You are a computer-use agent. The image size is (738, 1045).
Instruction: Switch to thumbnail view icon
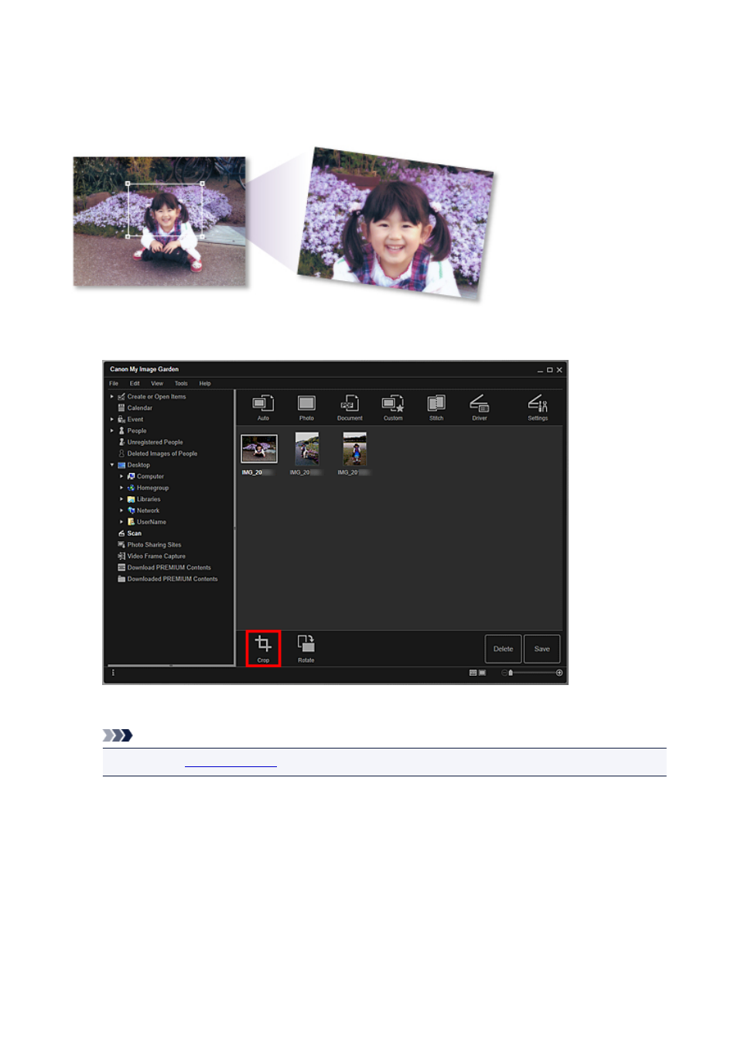coord(473,673)
